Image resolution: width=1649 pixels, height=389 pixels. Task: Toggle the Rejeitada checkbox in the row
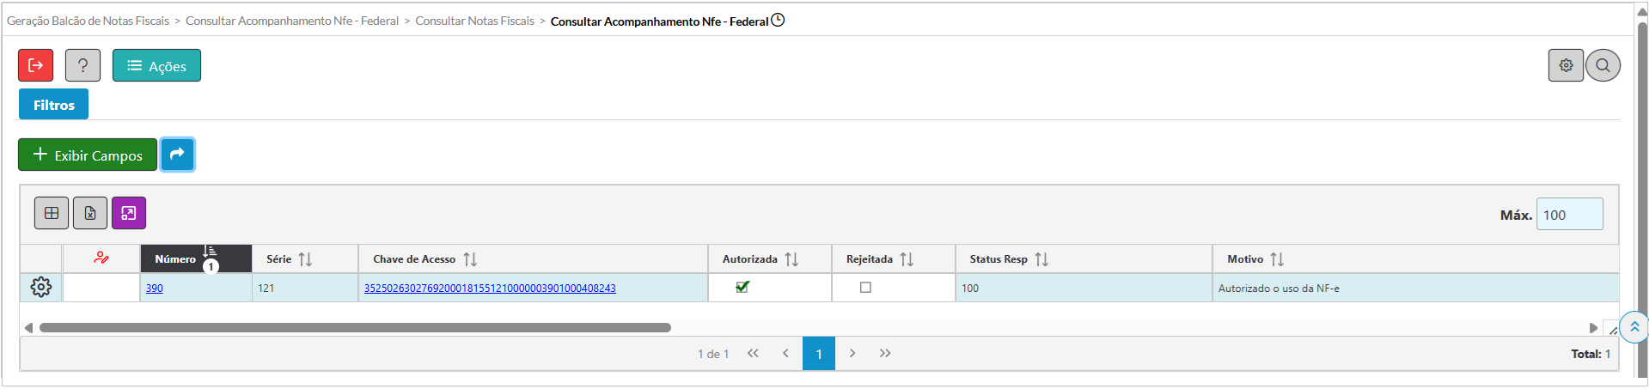865,288
